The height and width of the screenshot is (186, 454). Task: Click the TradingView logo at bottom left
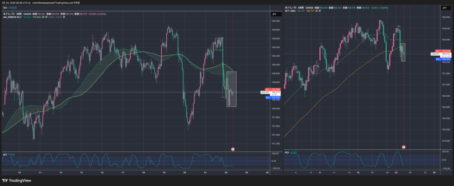(17, 180)
